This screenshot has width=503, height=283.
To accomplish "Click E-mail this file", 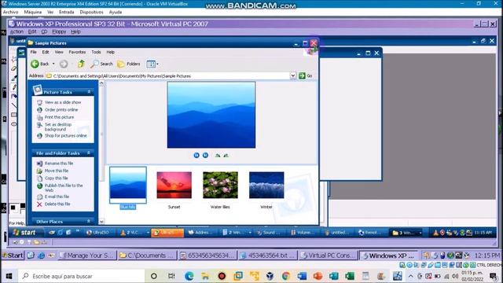I will (x=57, y=197).
